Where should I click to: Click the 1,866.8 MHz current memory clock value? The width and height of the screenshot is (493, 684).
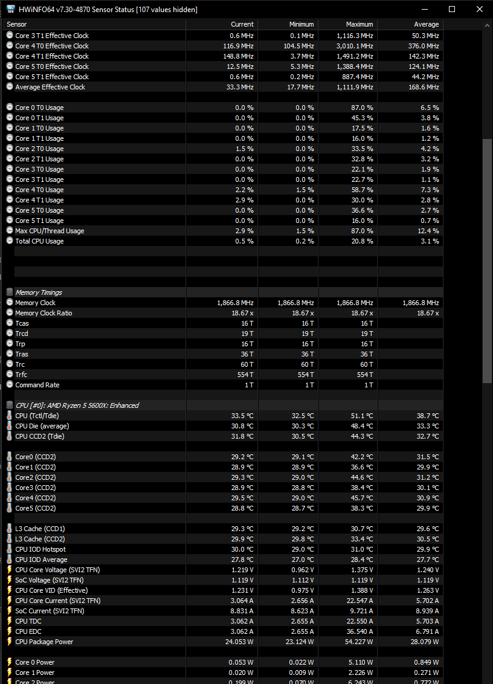click(235, 302)
